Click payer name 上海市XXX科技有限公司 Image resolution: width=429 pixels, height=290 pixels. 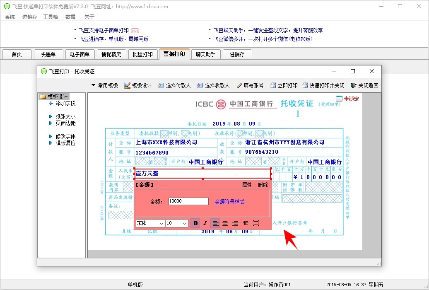click(x=166, y=142)
